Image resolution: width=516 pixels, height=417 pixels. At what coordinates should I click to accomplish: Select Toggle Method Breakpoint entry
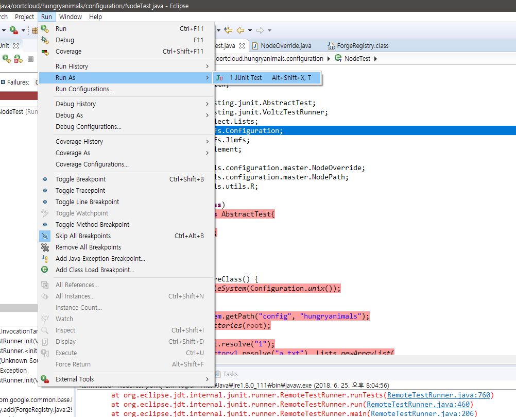pyautogui.click(x=125, y=225)
